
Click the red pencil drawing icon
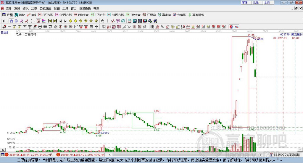4,27
